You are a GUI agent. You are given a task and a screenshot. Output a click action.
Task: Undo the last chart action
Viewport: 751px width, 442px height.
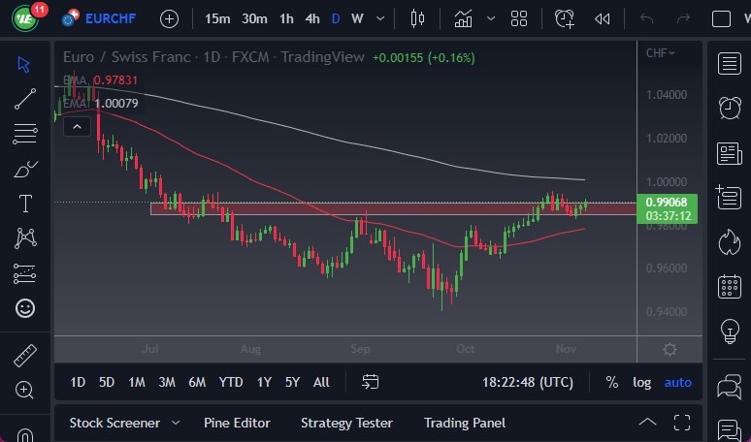point(646,18)
